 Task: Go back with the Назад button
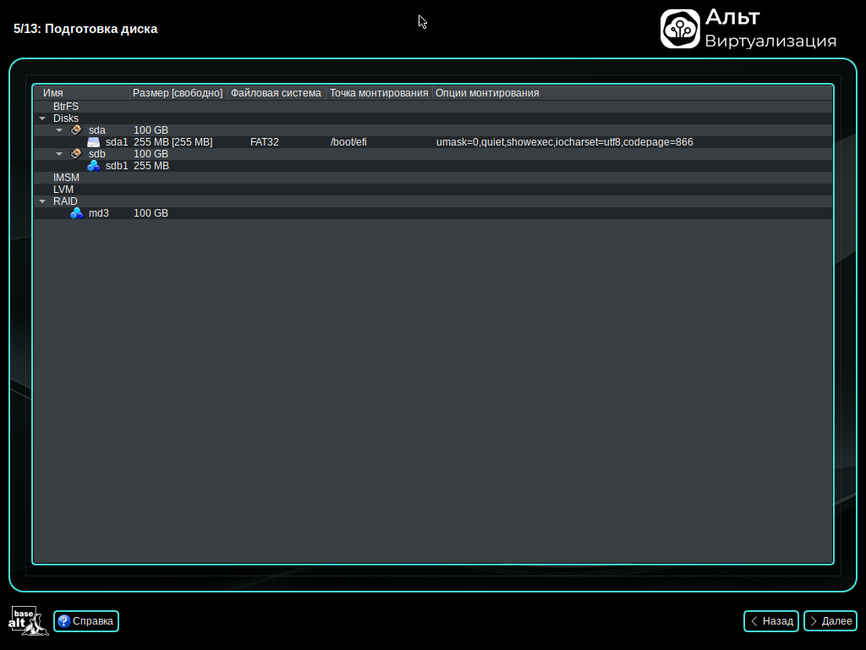[771, 621]
